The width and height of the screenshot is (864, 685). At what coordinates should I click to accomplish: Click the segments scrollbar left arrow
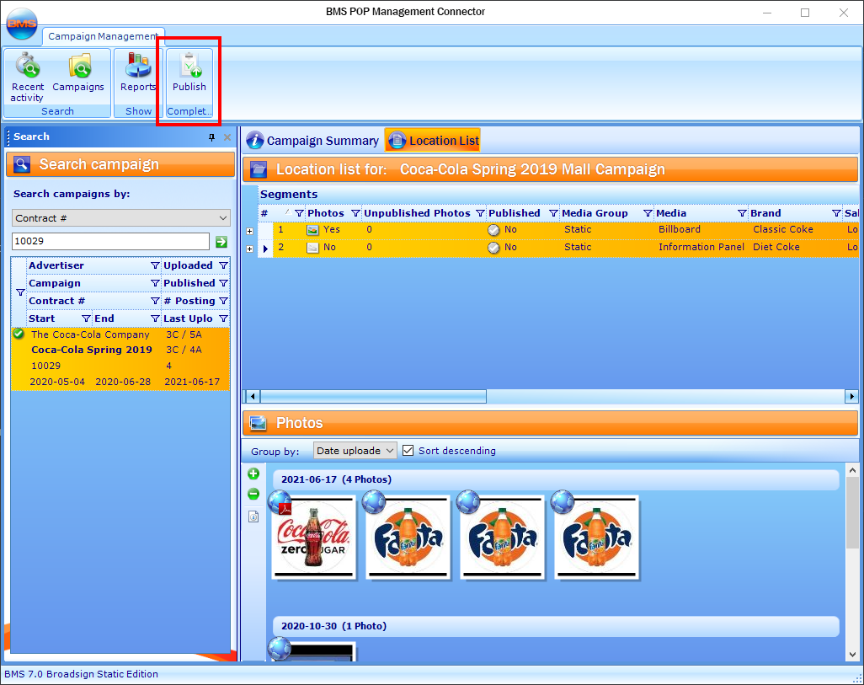coord(253,397)
